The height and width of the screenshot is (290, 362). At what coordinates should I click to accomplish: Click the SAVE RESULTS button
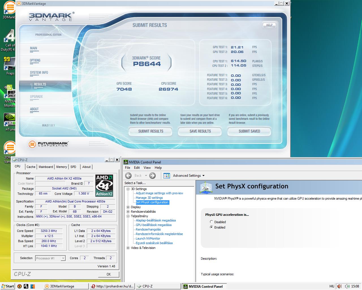200,131
